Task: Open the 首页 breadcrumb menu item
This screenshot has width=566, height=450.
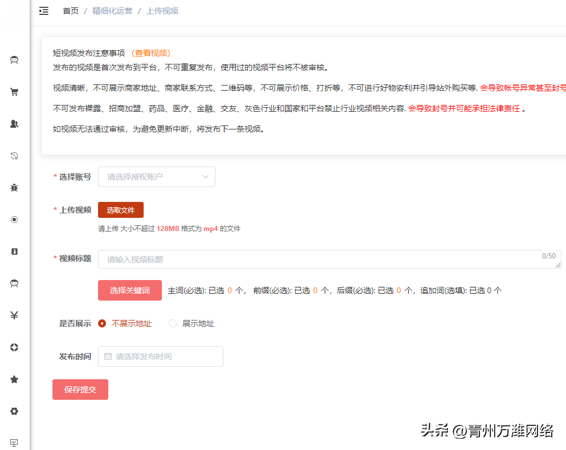Action: (70, 10)
